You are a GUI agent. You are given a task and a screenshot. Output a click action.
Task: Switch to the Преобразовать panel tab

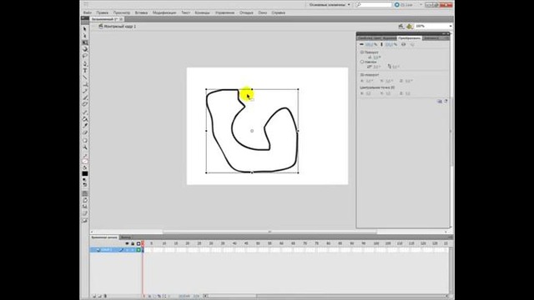pos(410,38)
